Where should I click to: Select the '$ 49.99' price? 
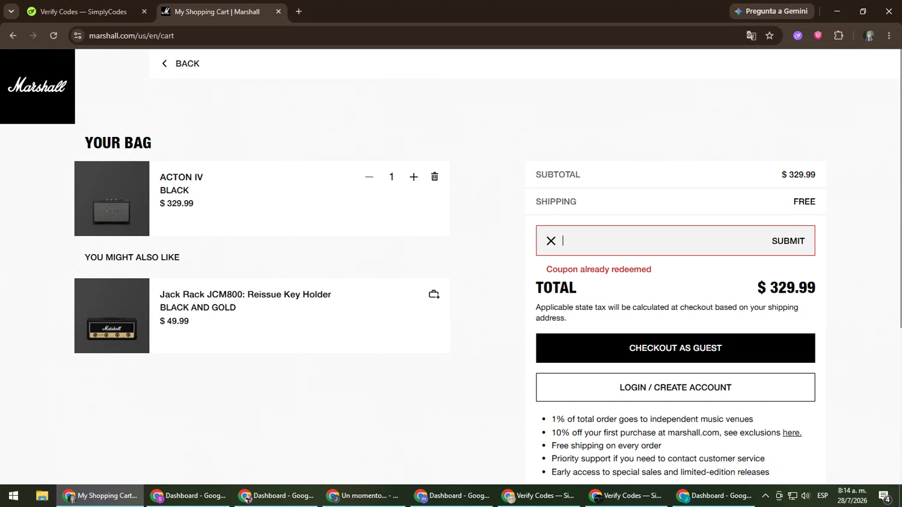click(174, 321)
